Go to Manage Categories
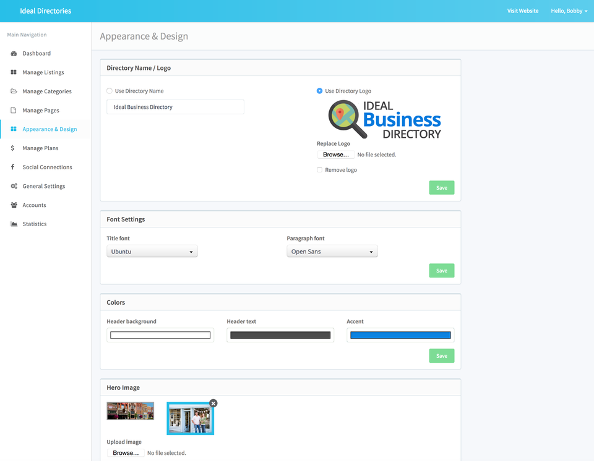Screen dimensions: 594x461 tap(45, 91)
